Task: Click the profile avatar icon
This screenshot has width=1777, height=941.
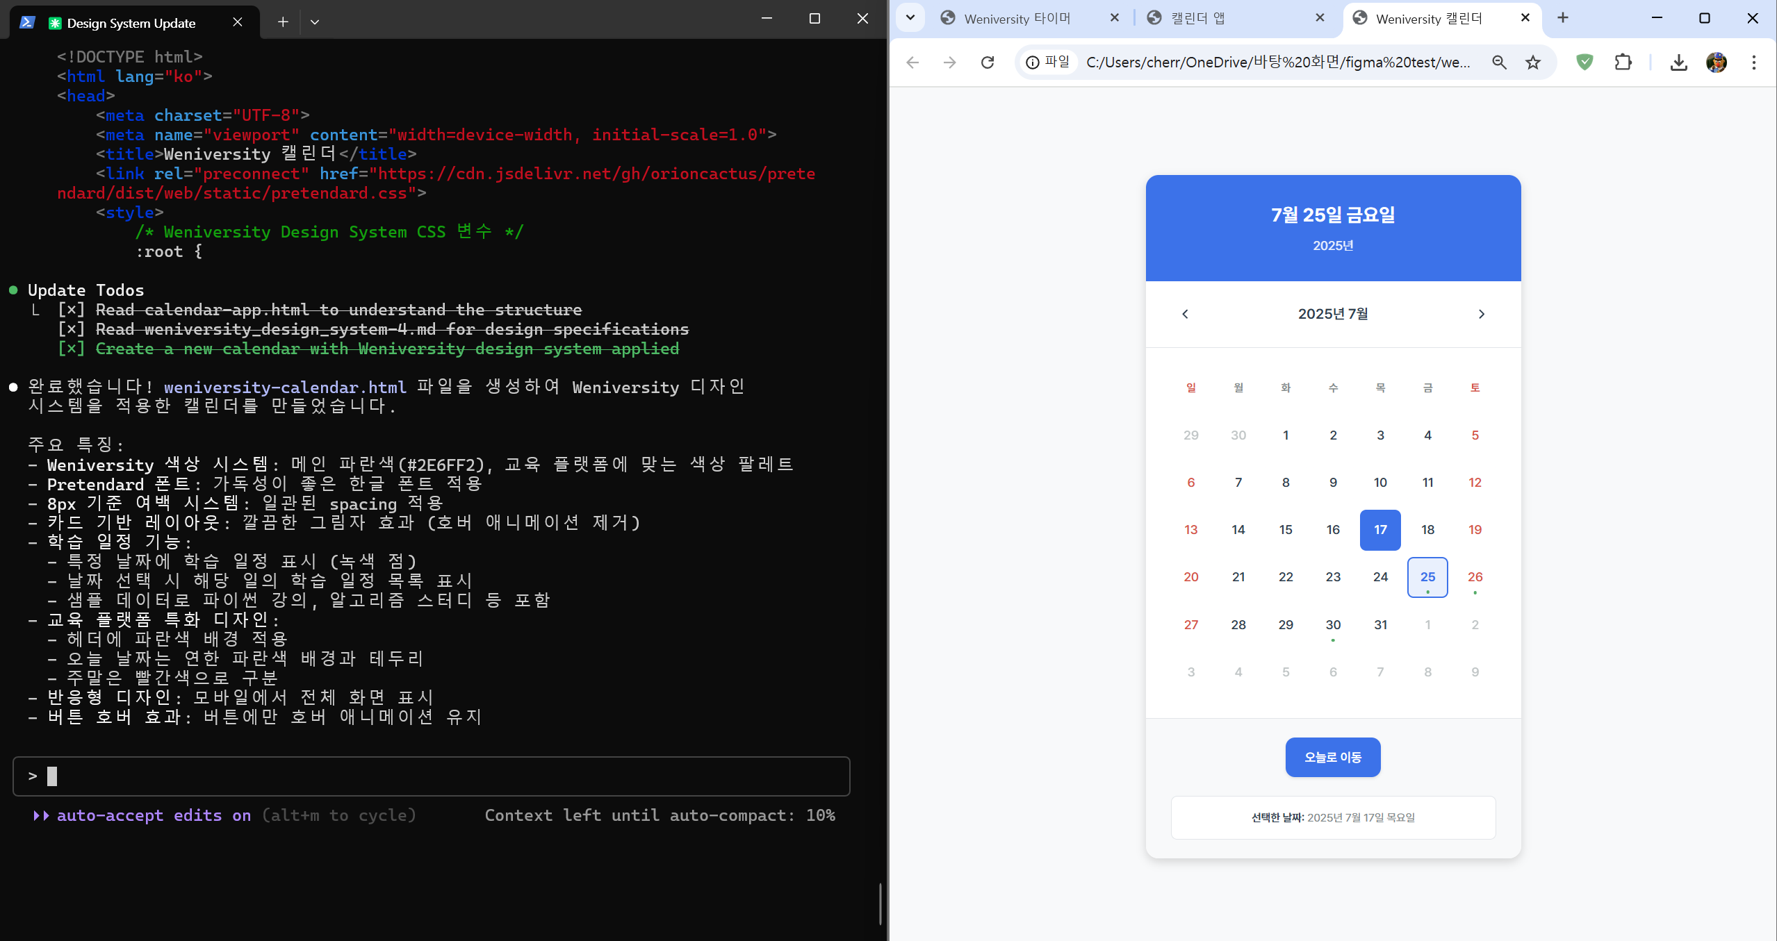Action: pos(1716,63)
